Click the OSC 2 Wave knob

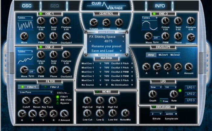(24, 70)
